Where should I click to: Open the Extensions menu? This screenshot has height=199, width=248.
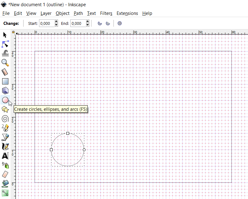127,13
